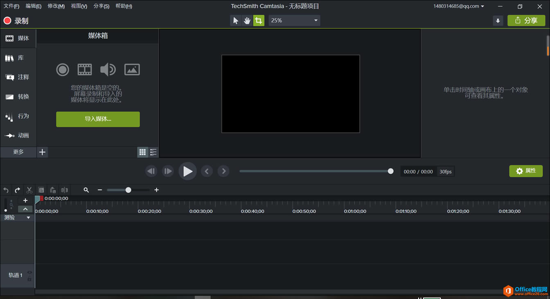Click the More button under the sidebar

[x=18, y=152]
